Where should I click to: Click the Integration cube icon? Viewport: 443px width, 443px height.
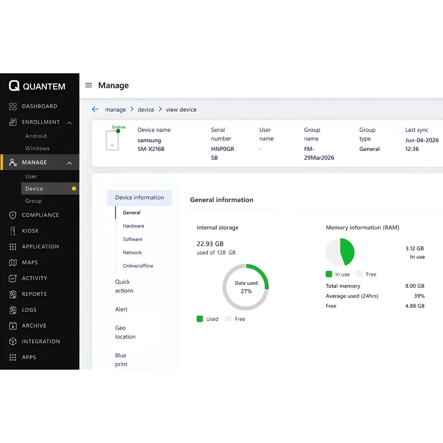click(x=13, y=342)
